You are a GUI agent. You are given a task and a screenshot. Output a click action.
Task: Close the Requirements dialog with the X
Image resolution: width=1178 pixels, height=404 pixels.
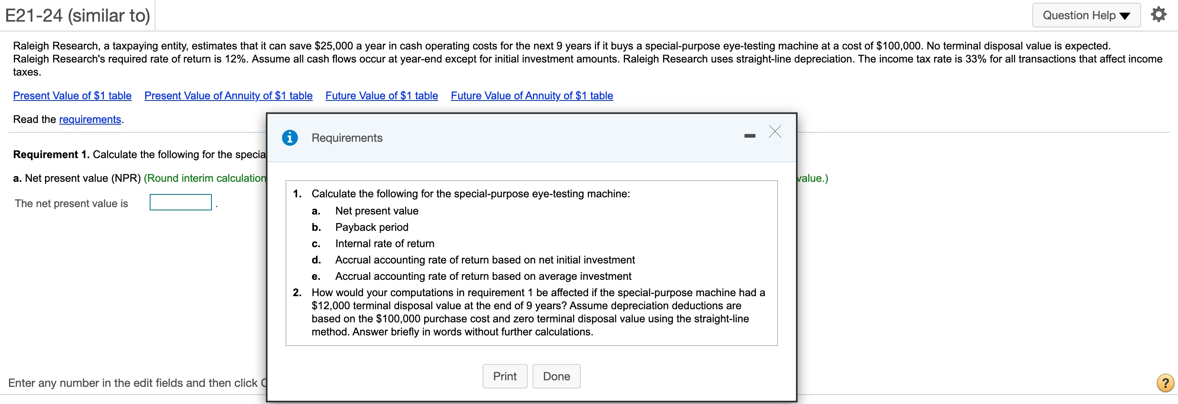coord(775,132)
